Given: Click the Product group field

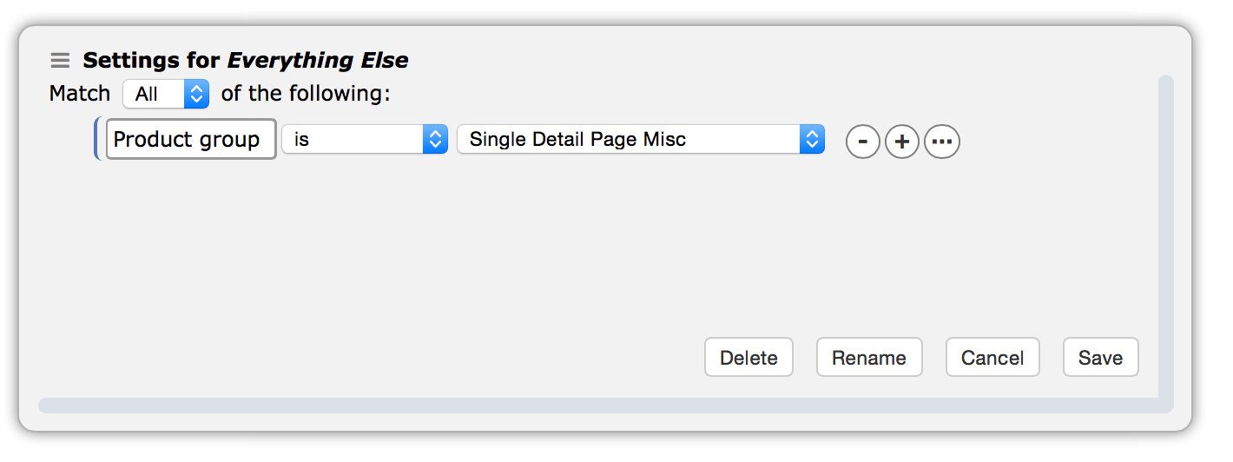Looking at the screenshot, I should point(191,140).
